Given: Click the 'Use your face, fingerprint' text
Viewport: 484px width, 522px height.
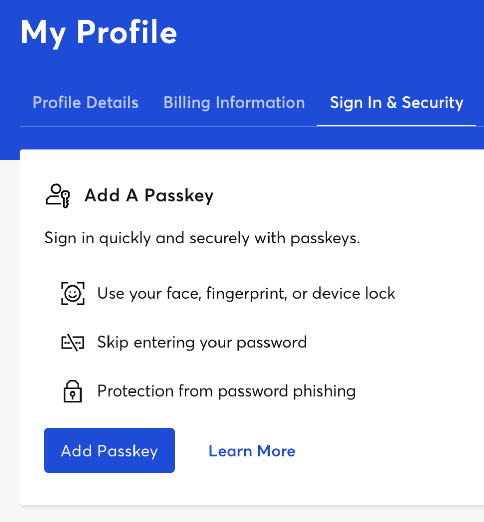Looking at the screenshot, I should click(x=246, y=293).
